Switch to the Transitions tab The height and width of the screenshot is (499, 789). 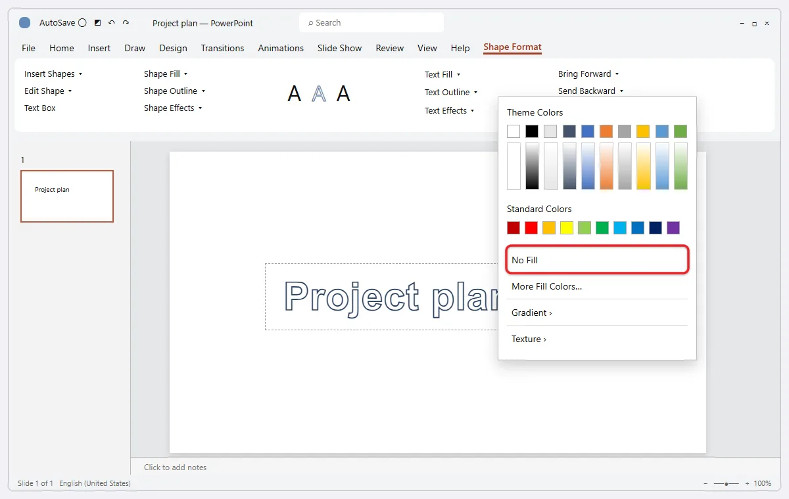point(222,48)
